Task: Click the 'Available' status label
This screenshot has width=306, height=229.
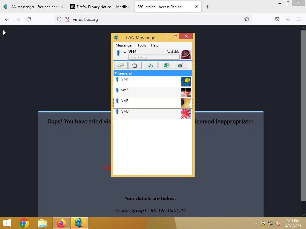Action: (173, 52)
